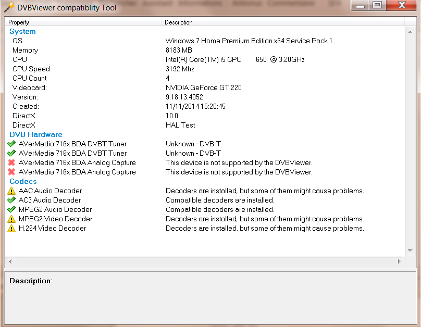Click the DVBViewer wand icon in title bar

pos(9,7)
